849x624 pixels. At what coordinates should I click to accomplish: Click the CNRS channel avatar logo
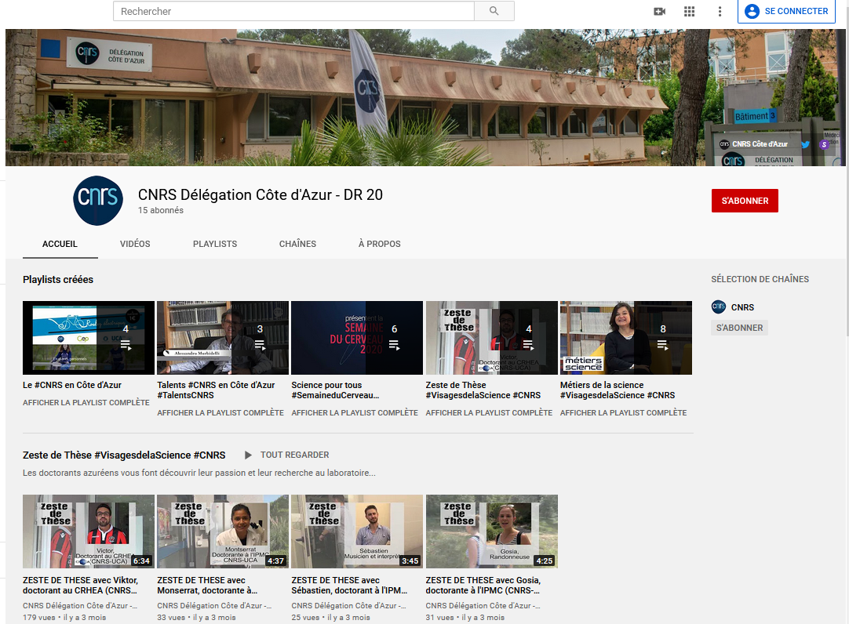pyautogui.click(x=98, y=201)
